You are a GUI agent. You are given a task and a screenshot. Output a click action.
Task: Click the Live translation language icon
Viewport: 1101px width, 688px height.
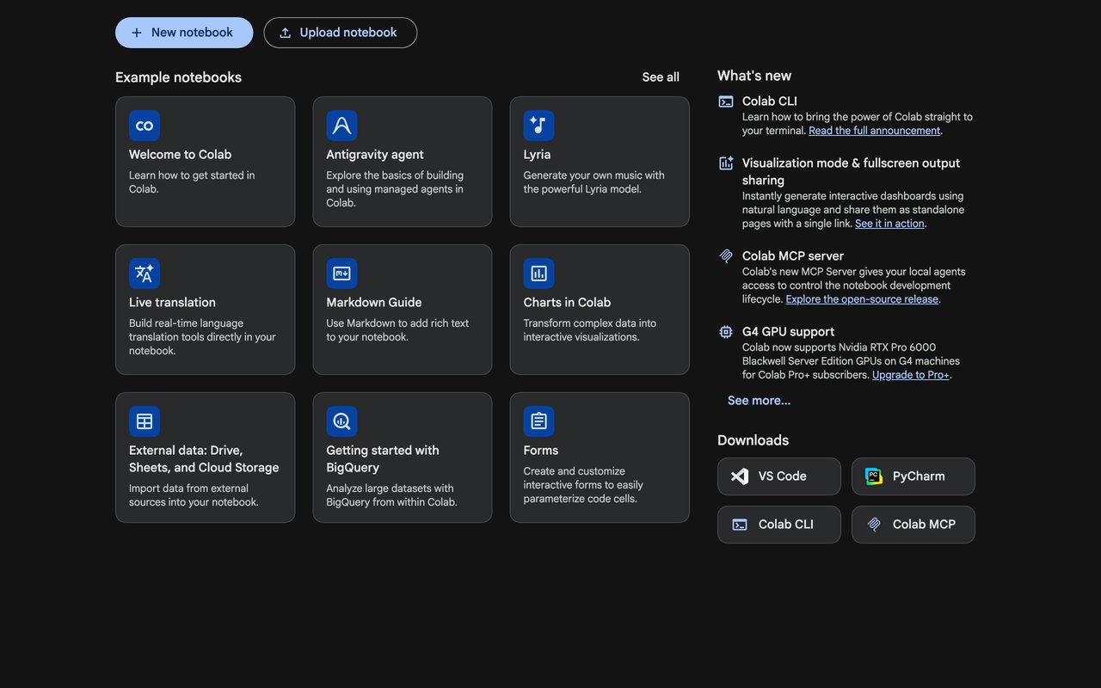[145, 273]
